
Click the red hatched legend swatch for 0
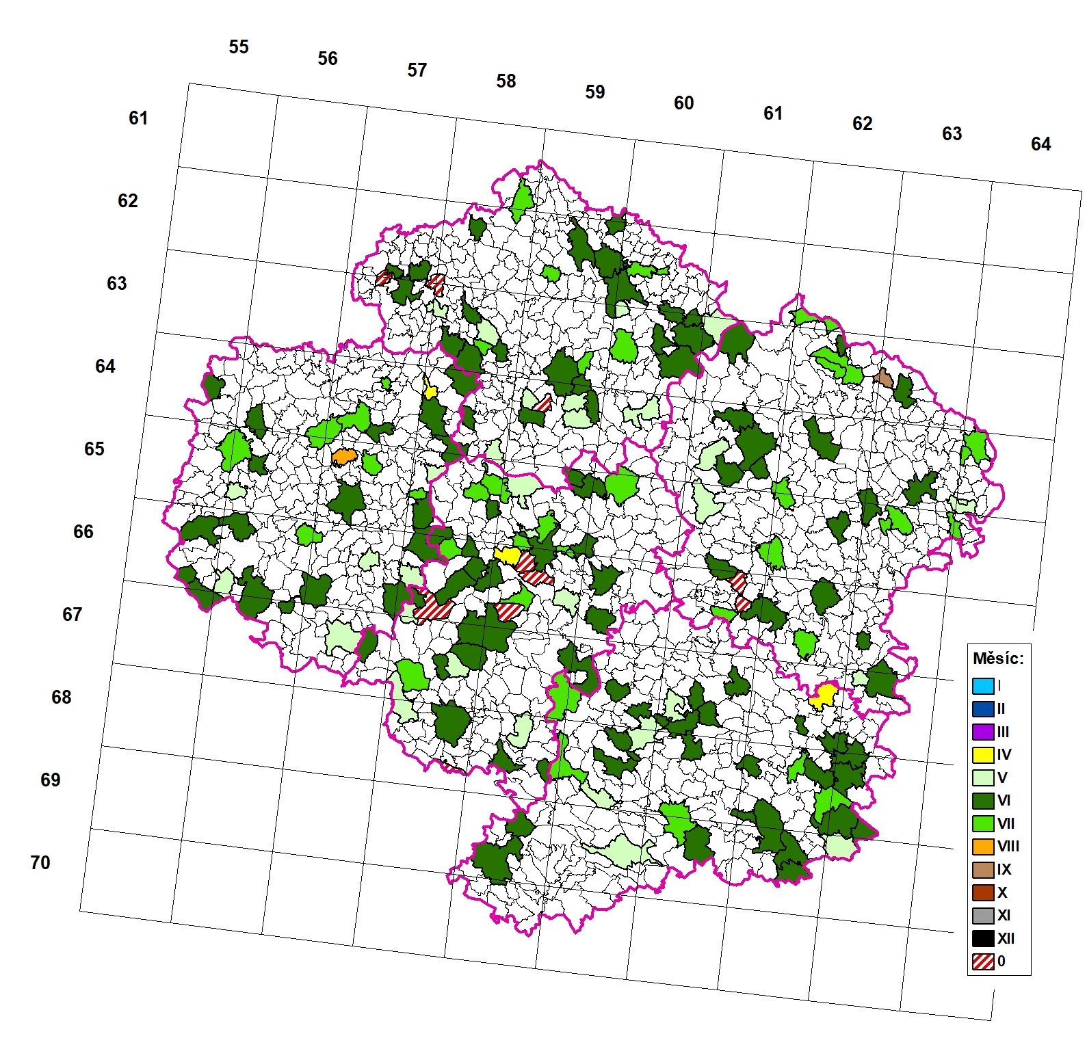point(983,961)
